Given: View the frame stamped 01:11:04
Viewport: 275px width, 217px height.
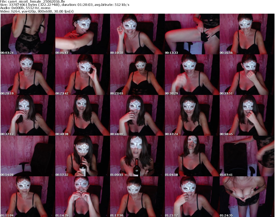Looking at the screenshot, I should [28, 197].
